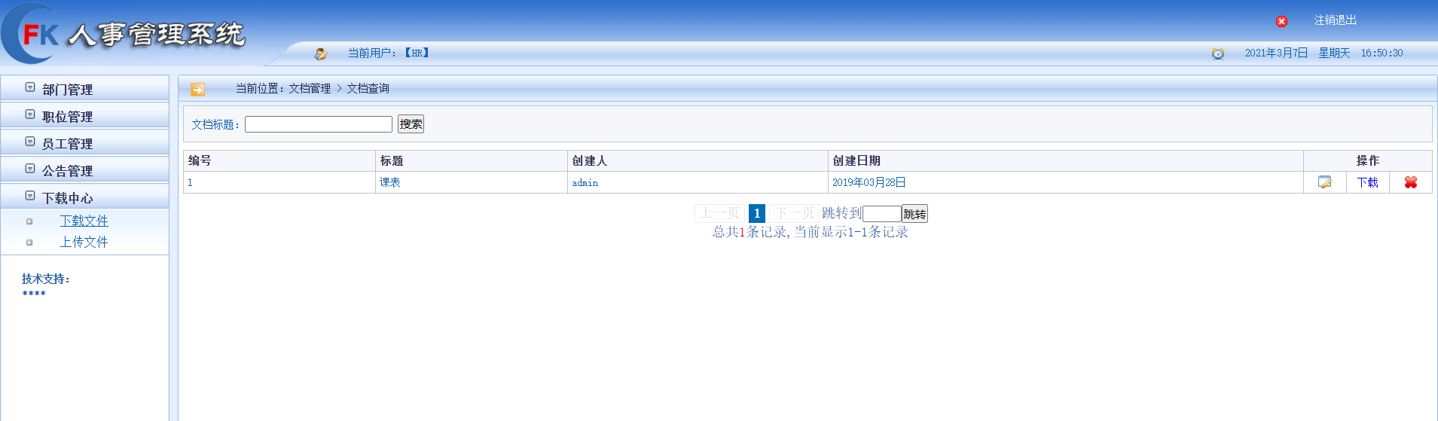
Task: Click the 操作 column header
Action: (1368, 160)
